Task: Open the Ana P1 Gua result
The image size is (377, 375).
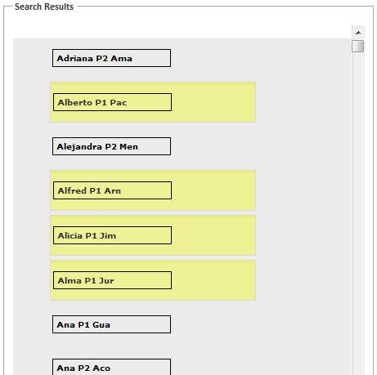Action: pos(111,324)
